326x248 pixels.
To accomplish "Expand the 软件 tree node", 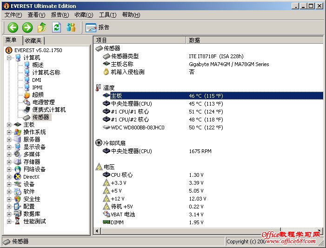I will pyautogui.click(x=9, y=192).
